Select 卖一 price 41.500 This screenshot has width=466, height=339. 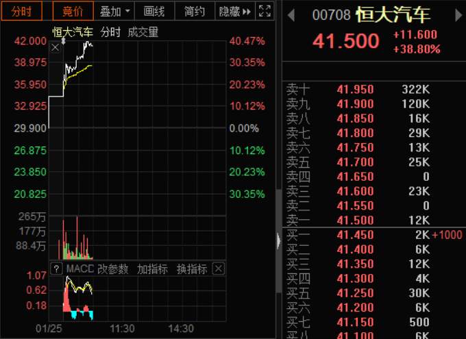tap(355, 221)
